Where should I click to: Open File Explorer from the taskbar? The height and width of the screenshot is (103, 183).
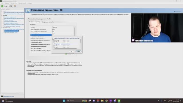tap(102, 101)
